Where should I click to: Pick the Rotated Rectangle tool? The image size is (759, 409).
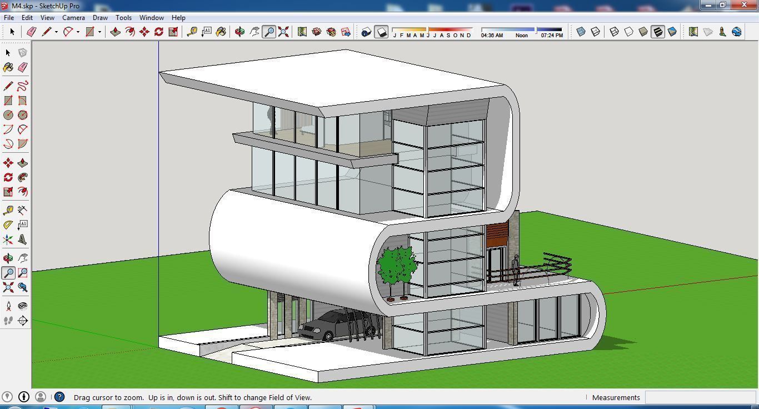(22, 101)
